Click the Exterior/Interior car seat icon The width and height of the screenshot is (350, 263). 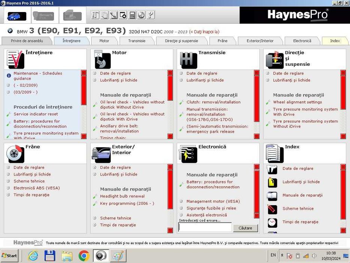click(102, 154)
